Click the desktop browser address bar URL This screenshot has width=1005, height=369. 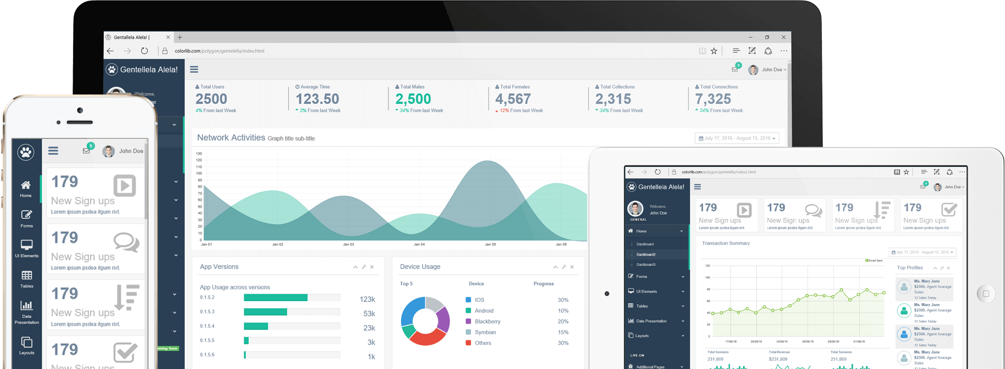(219, 51)
